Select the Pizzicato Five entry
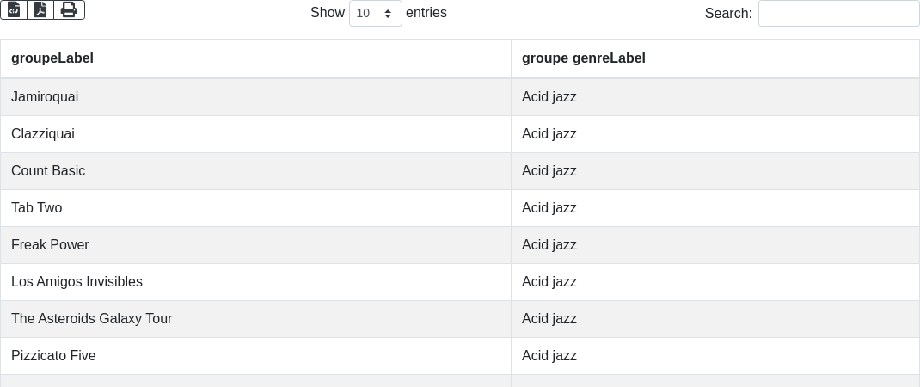 pos(53,356)
